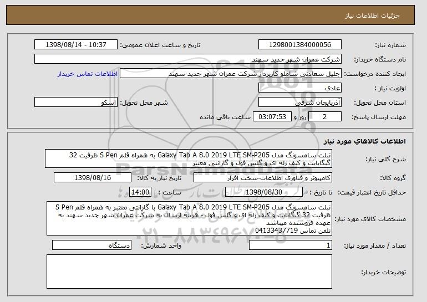Click the label شرح کلی نیاز
This screenshot has width=427, height=302.
click(385, 159)
